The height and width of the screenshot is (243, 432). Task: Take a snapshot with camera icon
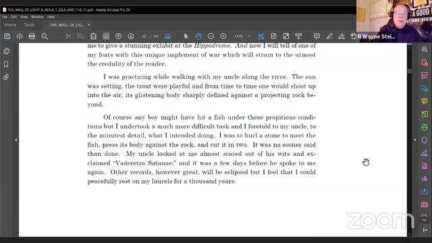[106, 36]
